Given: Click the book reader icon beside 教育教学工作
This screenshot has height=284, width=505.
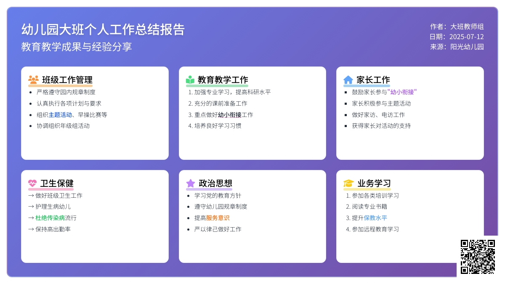Looking at the screenshot, I should tap(190, 80).
